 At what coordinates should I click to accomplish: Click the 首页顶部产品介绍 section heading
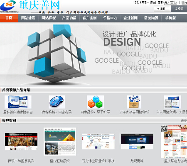[16, 90]
